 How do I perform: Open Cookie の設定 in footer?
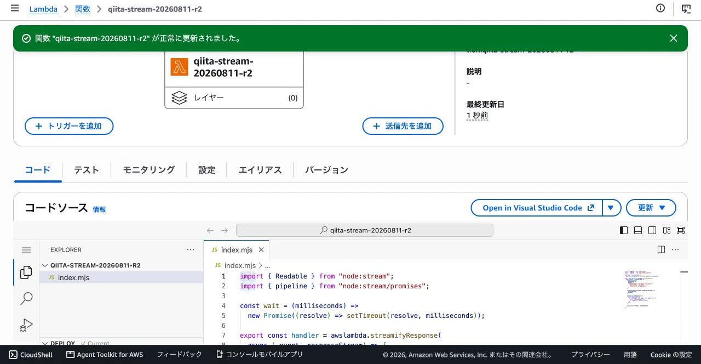click(671, 355)
